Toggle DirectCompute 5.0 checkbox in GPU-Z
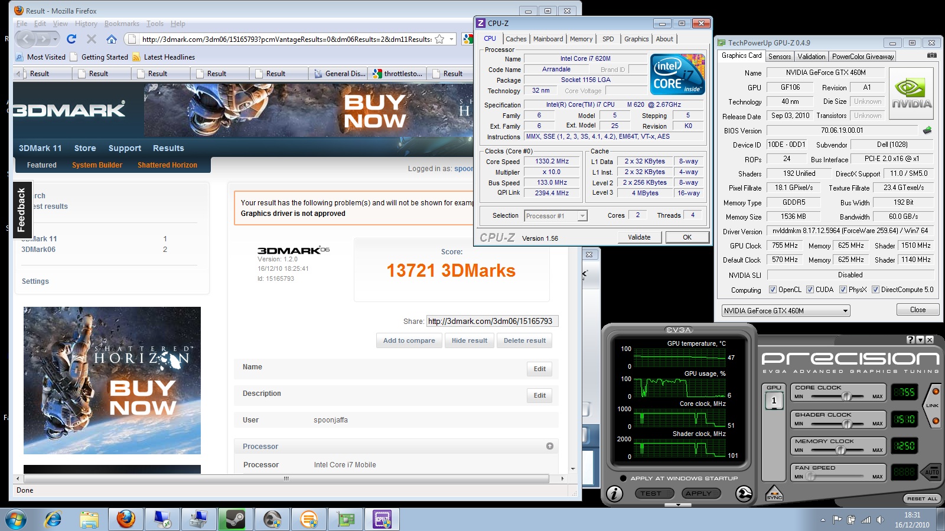 876,290
